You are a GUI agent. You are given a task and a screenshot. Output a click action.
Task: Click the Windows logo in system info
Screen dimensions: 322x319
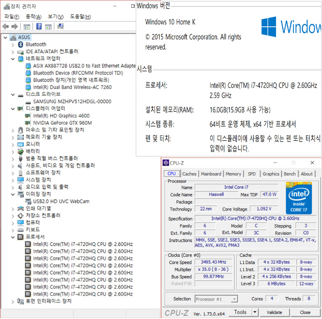coord(269,27)
